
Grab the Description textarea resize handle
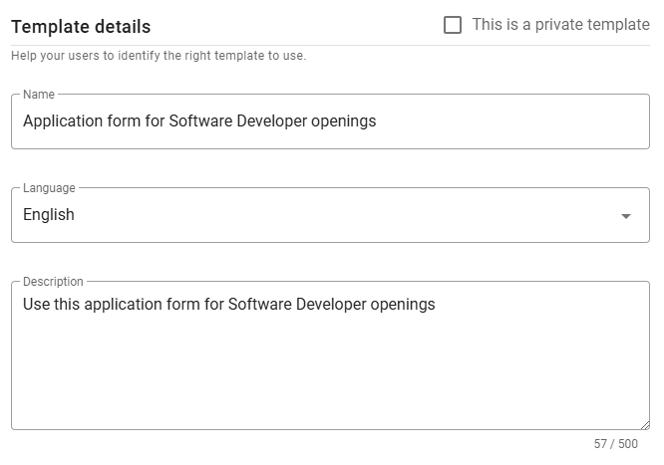pyautogui.click(x=644, y=424)
